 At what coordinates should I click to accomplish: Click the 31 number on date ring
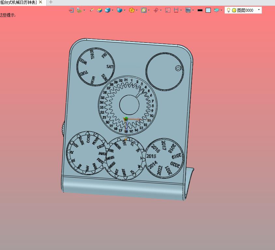126,80
